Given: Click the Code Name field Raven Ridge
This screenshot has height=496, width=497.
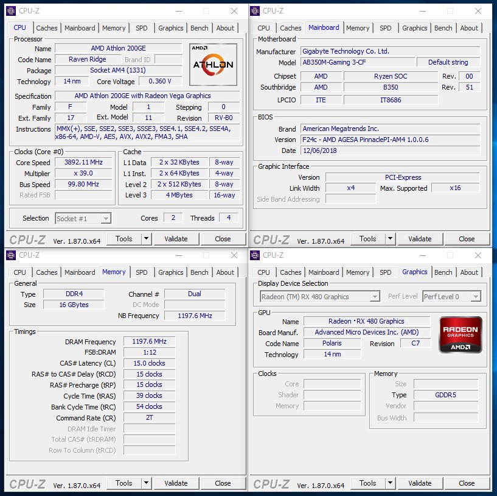Looking at the screenshot, I should [88, 59].
